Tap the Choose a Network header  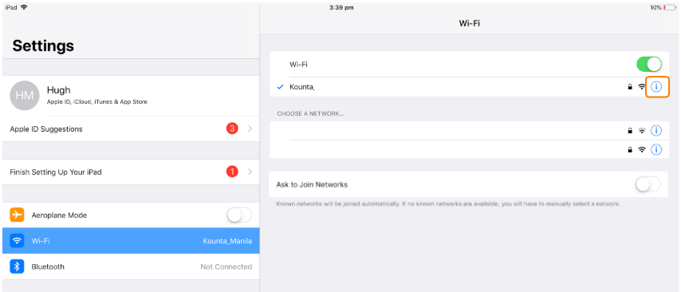pyautogui.click(x=310, y=113)
